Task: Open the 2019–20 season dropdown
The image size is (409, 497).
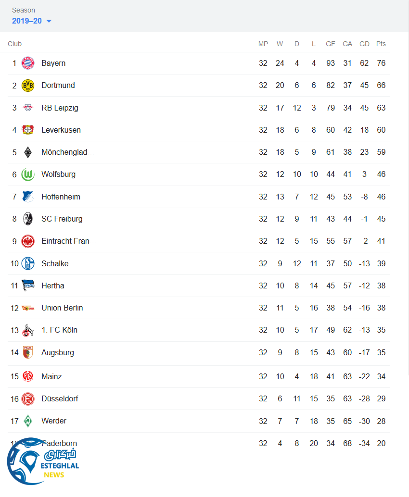Action: tap(32, 21)
